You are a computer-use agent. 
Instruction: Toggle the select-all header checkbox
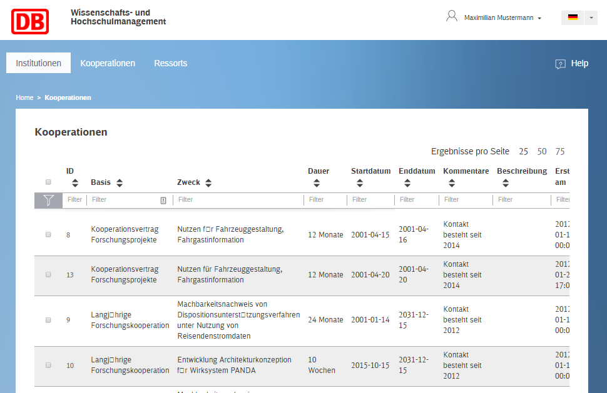(48, 182)
